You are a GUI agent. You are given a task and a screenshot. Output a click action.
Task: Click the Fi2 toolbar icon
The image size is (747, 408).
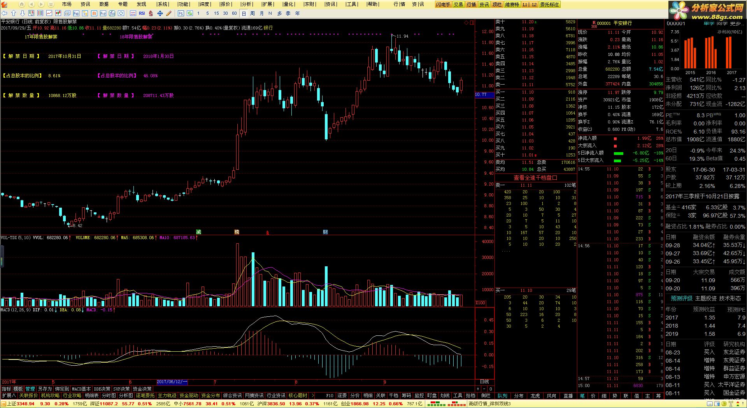103,13
